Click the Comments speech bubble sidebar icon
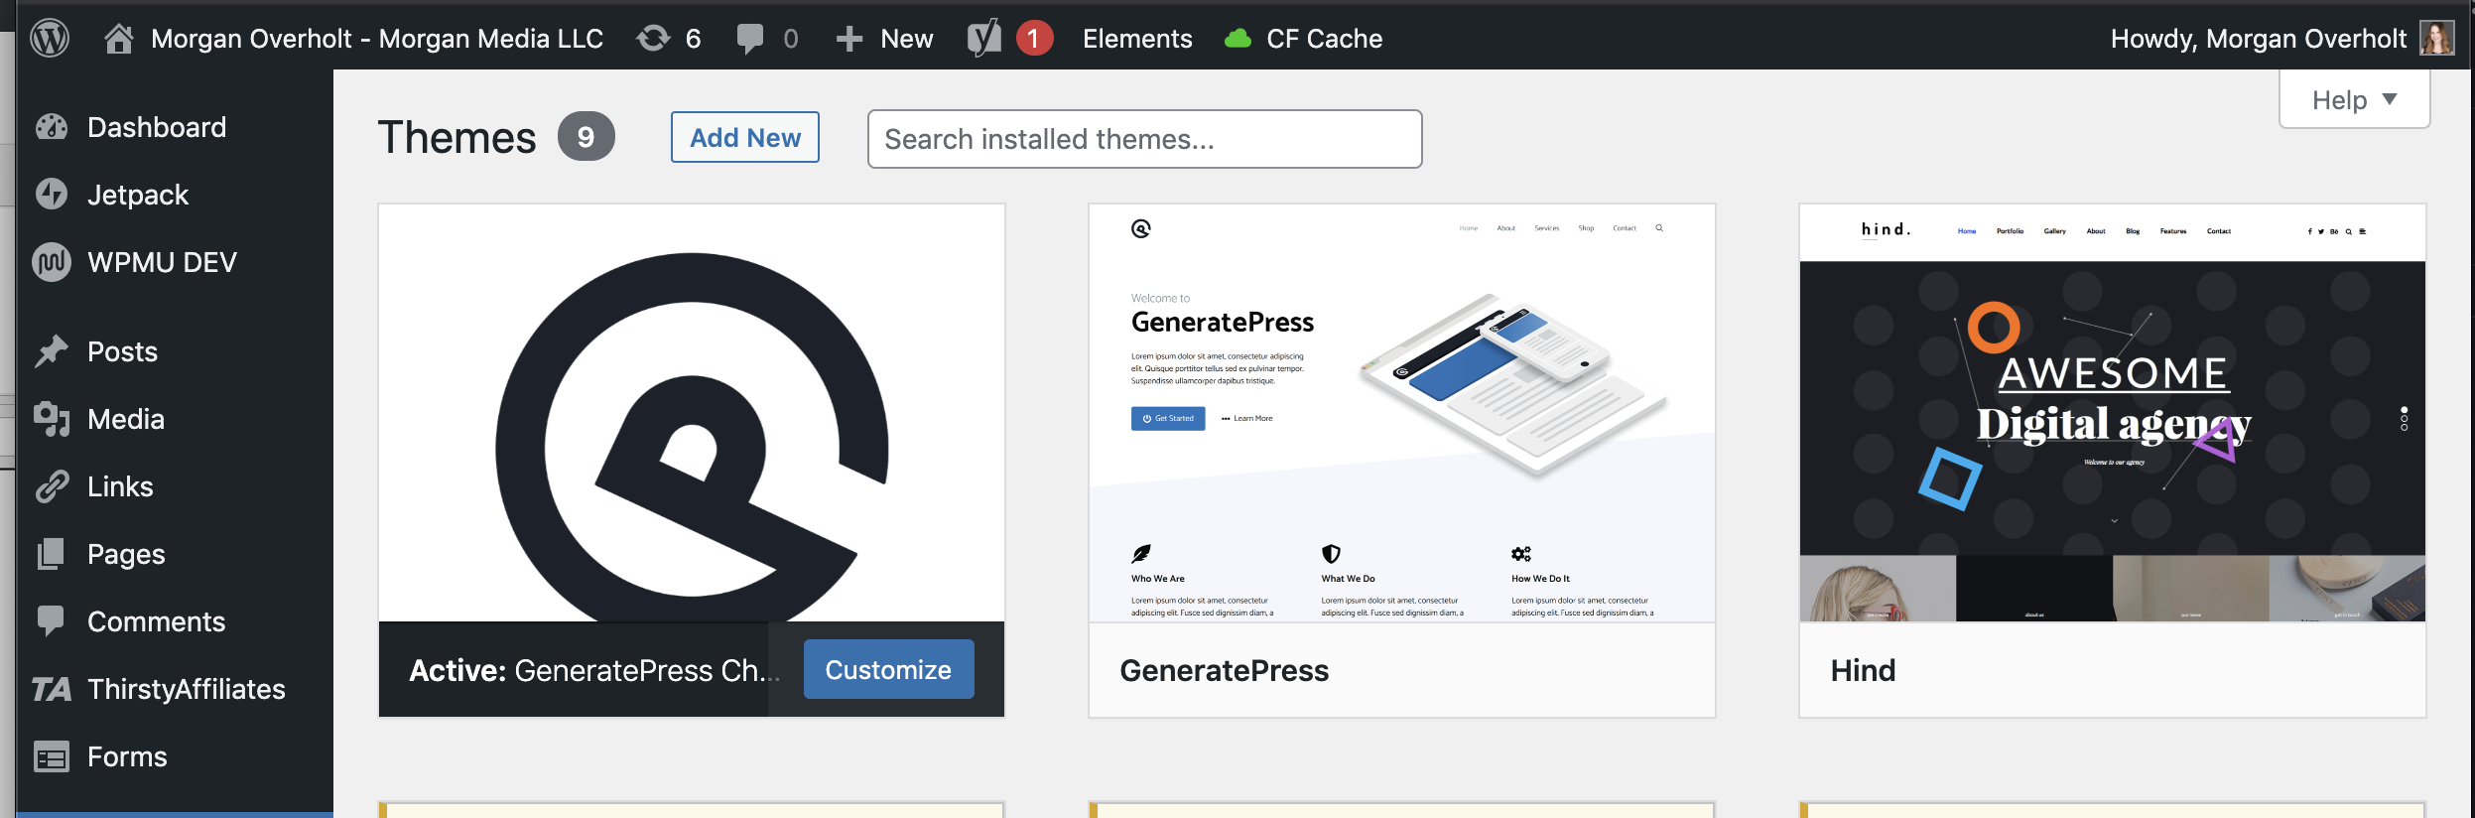The width and height of the screenshot is (2475, 818). [52, 621]
